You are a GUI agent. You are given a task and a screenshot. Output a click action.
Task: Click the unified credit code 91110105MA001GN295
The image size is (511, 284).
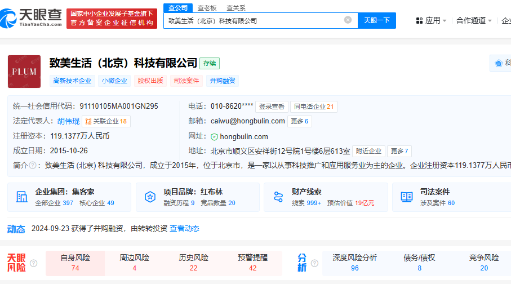click(119, 106)
